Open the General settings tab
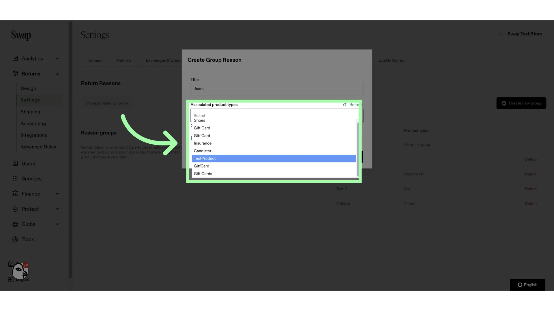 pyautogui.click(x=95, y=60)
